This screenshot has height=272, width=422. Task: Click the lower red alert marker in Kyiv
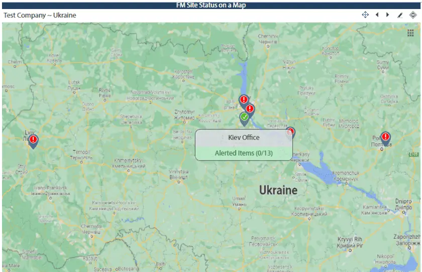pyautogui.click(x=250, y=110)
